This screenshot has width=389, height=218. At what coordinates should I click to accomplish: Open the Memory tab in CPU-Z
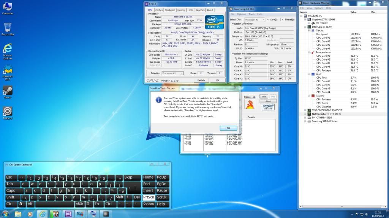[181, 10]
